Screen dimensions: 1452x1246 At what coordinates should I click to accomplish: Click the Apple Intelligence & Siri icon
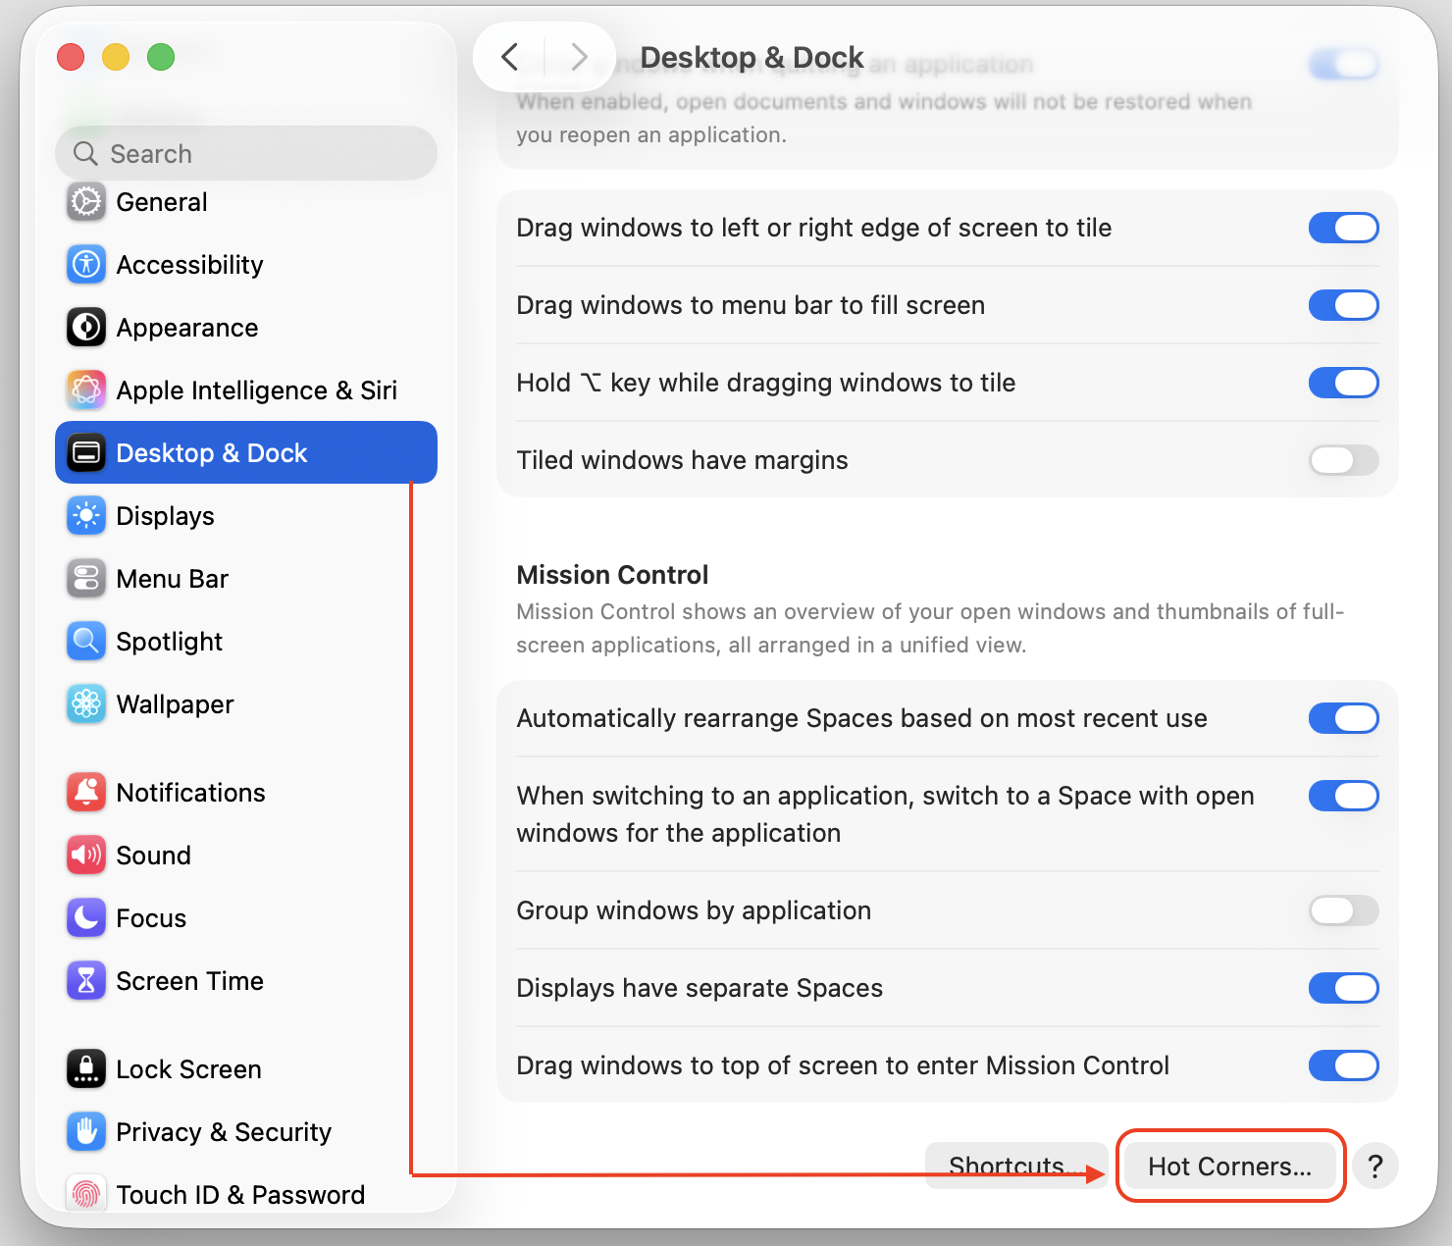pyautogui.click(x=86, y=390)
